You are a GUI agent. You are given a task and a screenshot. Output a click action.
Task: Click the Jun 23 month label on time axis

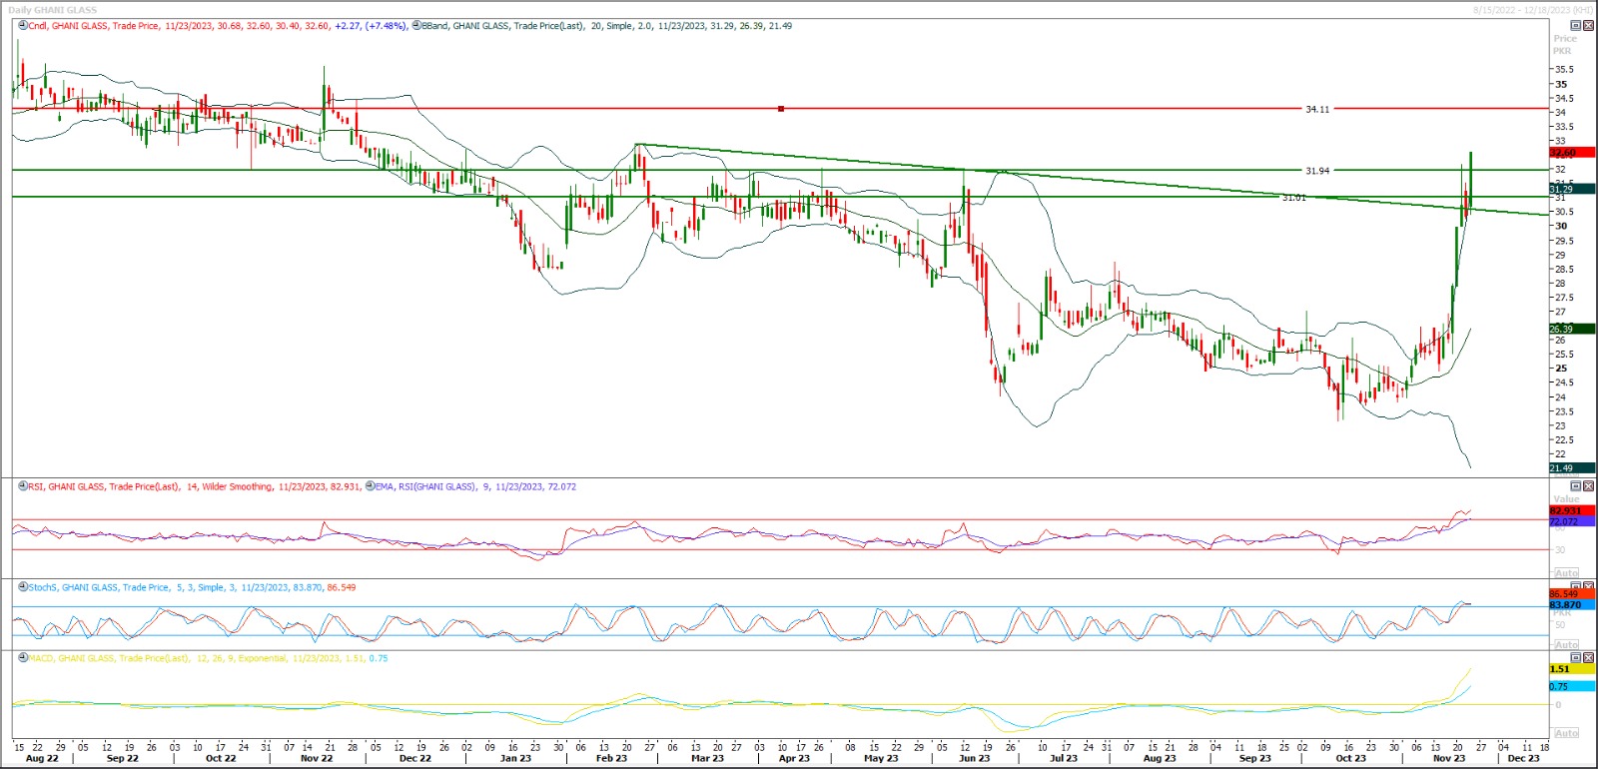coord(974,759)
